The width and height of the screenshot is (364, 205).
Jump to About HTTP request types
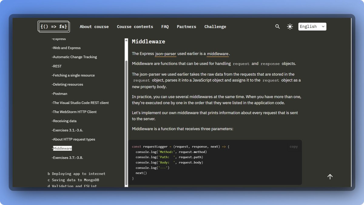(73, 139)
